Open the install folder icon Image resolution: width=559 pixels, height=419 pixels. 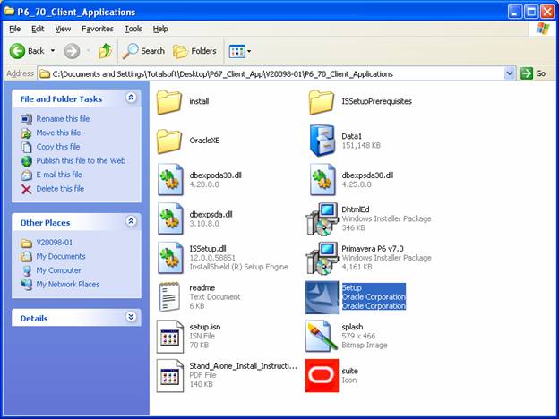click(x=169, y=102)
